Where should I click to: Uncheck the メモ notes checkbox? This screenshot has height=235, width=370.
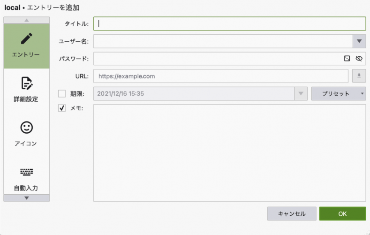click(62, 108)
